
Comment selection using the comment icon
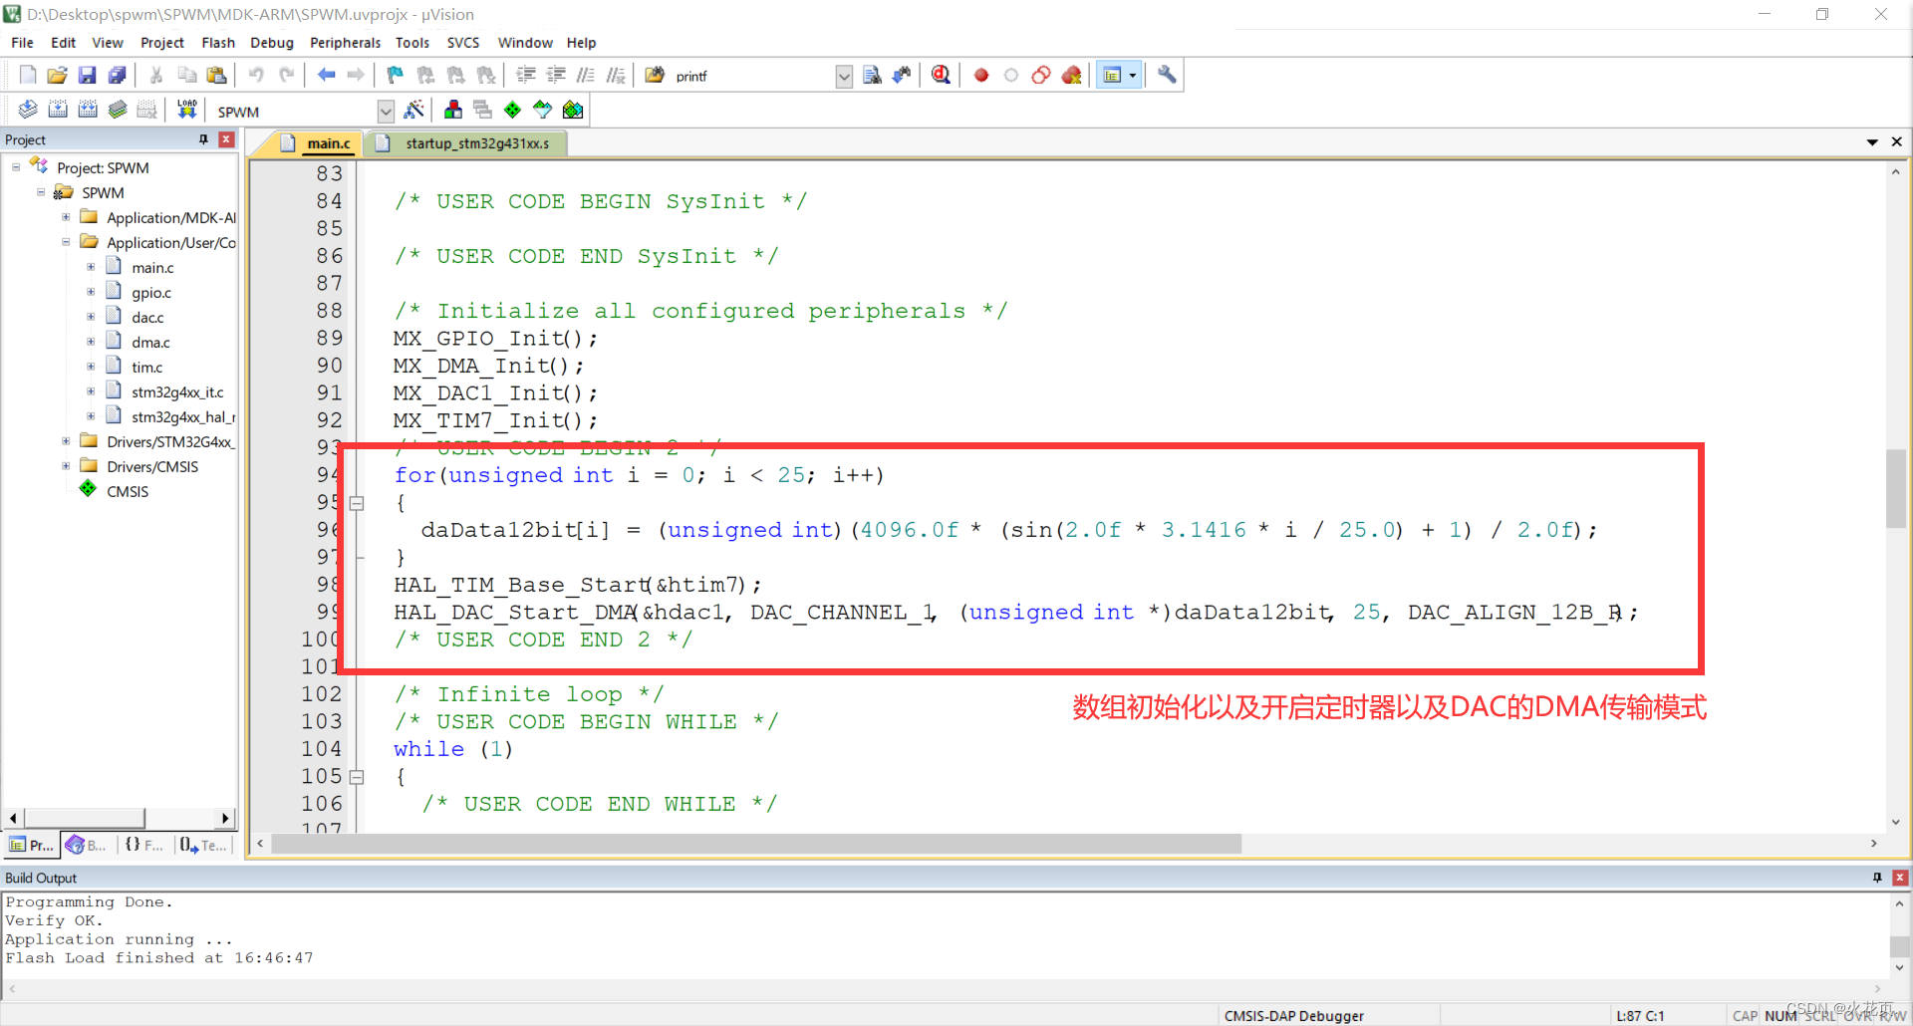pos(586,75)
